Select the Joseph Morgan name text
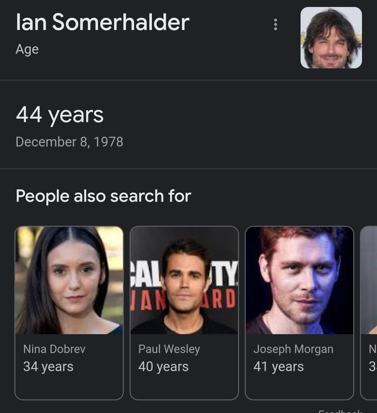Image resolution: width=377 pixels, height=413 pixels. 294,349
